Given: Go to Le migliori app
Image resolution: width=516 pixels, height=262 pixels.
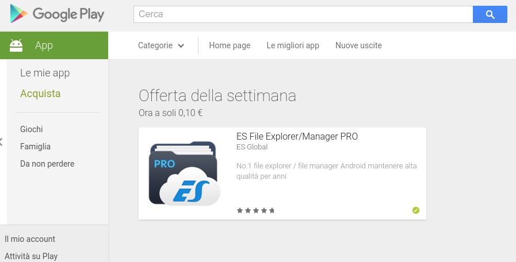Looking at the screenshot, I should [x=293, y=45].
